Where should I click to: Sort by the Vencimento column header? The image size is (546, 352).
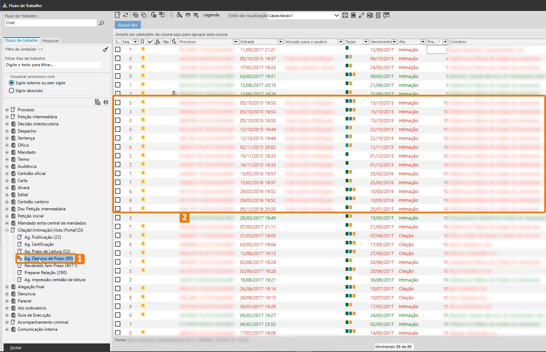coord(381,42)
